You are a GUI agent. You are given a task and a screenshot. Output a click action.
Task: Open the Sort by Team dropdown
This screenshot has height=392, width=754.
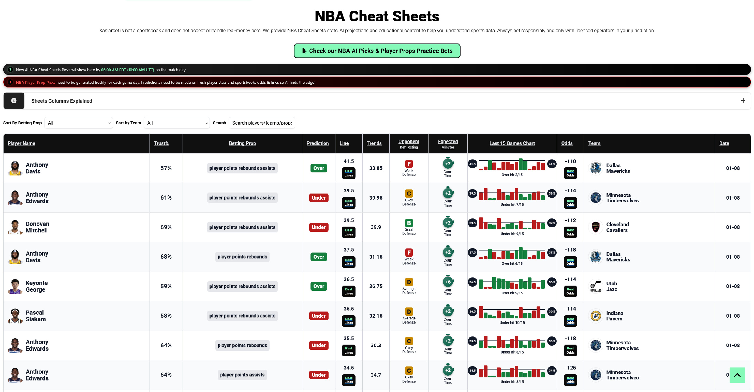point(177,123)
